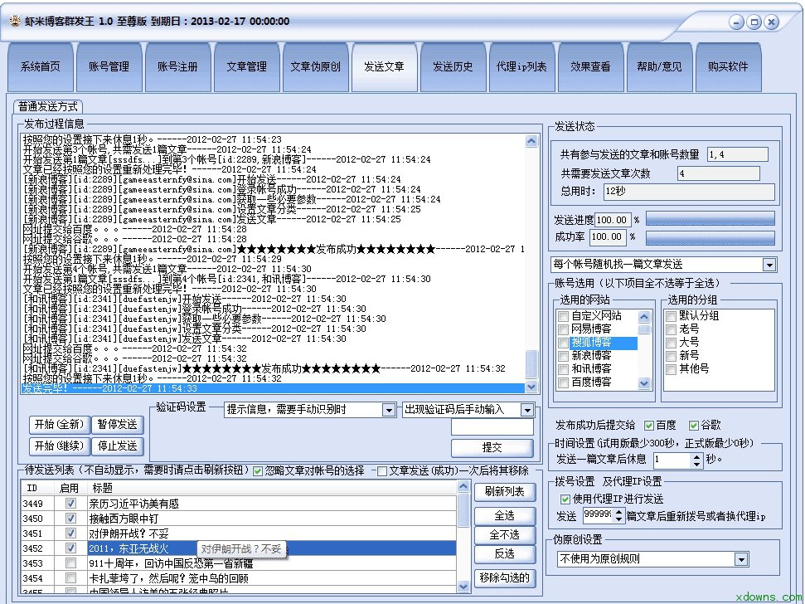Image resolution: width=805 pixels, height=604 pixels.
Task: Open the 出现验证码后手动输入 dropdown
Action: pyautogui.click(x=527, y=410)
